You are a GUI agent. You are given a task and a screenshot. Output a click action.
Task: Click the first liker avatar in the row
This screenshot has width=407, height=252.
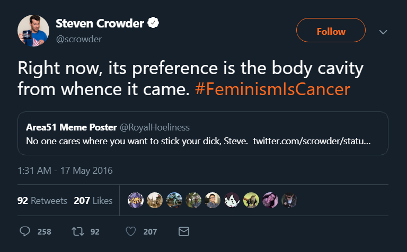point(136,200)
